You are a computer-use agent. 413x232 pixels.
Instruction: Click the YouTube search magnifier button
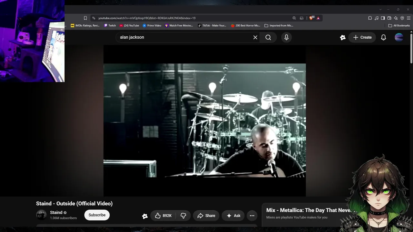[x=268, y=37]
